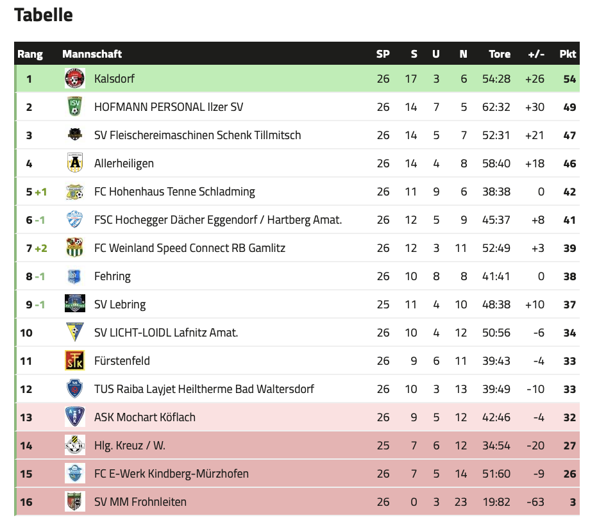Screen dimensions: 590x527
Task: Select the SV Frohnleiten crest
Action: 75,502
